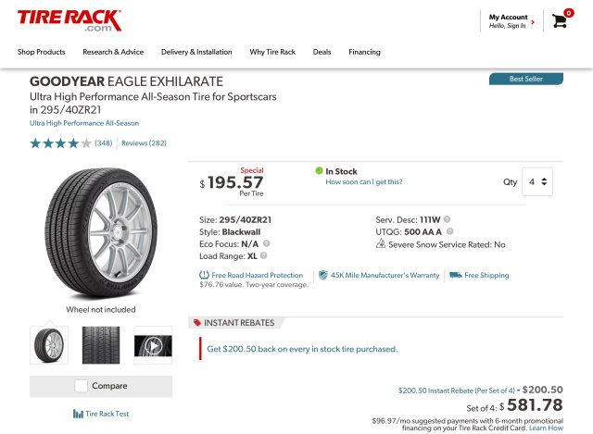Image resolution: width=593 pixels, height=434 pixels.
Task: Select the tire tread thumbnail image
Action: tap(101, 344)
